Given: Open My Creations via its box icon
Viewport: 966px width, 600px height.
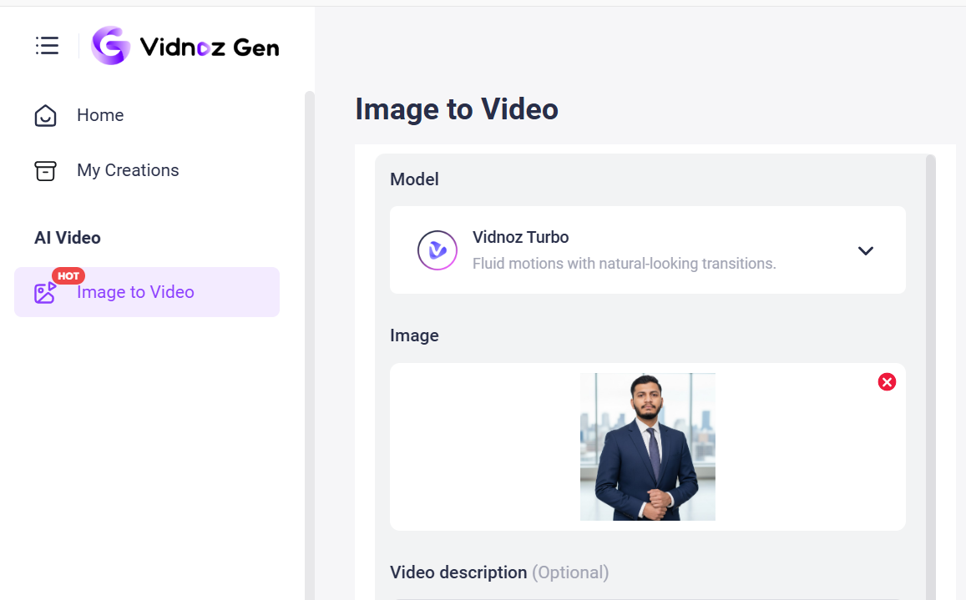Looking at the screenshot, I should [45, 170].
